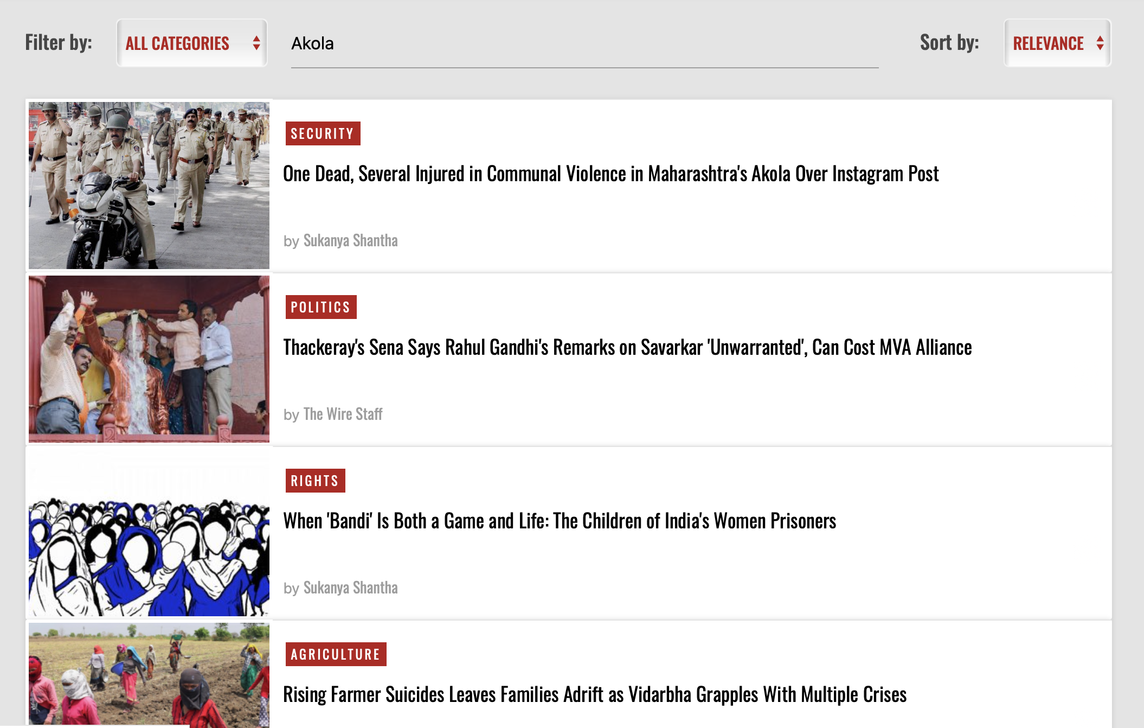Click author Sukanya Shantha under women prisoners article
Viewport: 1144px width, 728px height.
coord(350,587)
